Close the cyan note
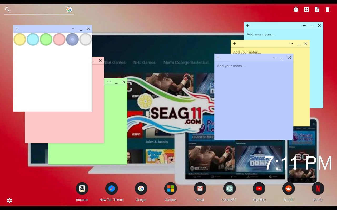 [x=319, y=25]
